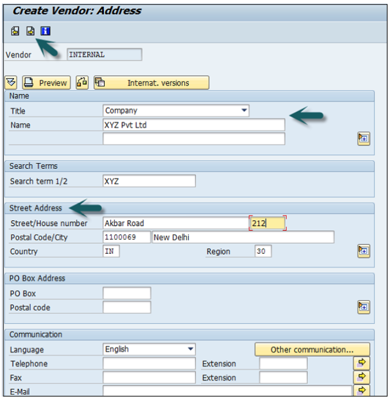This screenshot has width=391, height=400.
Task: Click the Internat. versions button
Action: pyautogui.click(x=151, y=83)
